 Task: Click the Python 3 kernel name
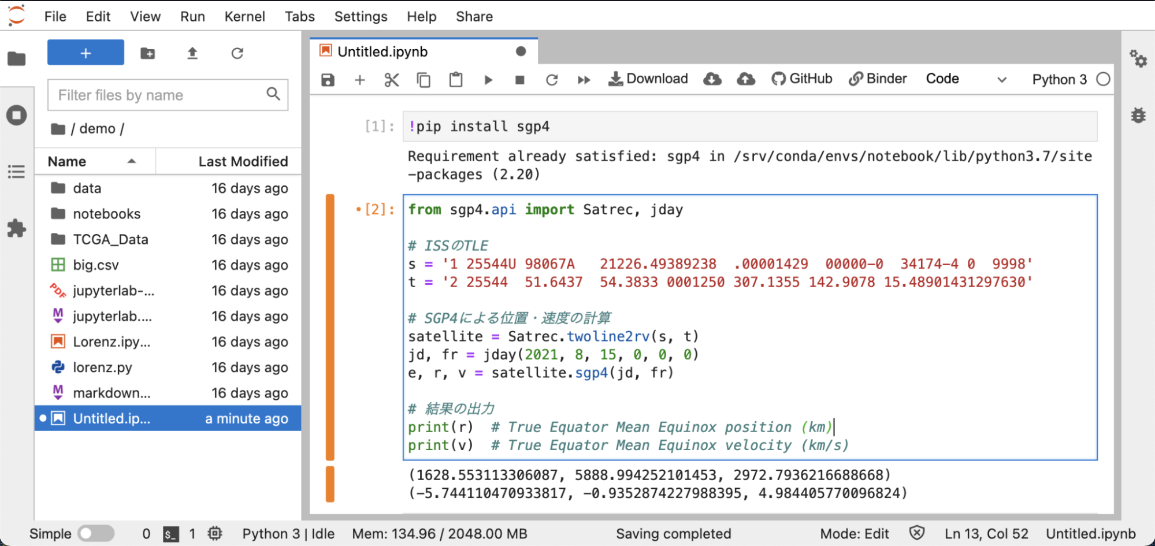point(1059,79)
